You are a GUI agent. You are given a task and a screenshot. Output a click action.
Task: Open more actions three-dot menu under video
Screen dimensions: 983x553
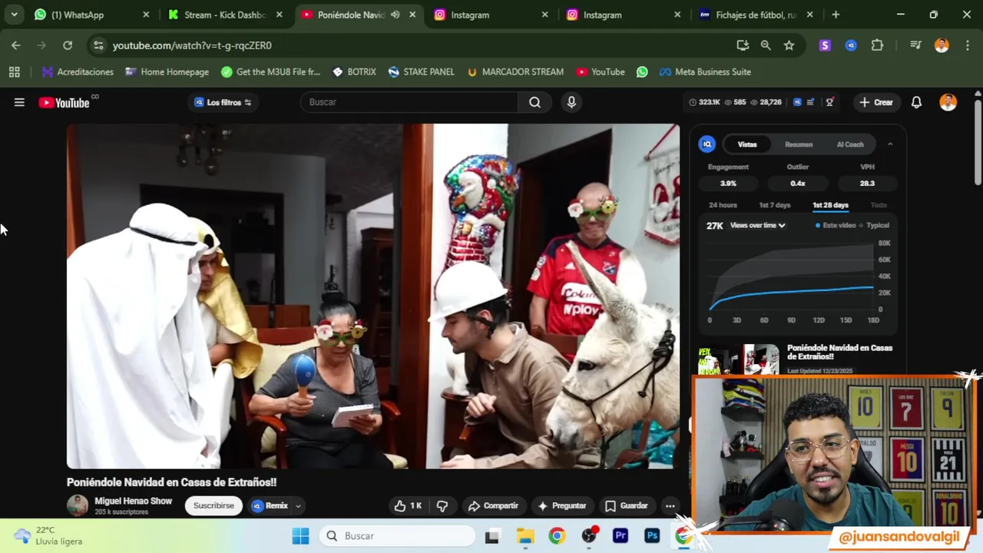[670, 505]
